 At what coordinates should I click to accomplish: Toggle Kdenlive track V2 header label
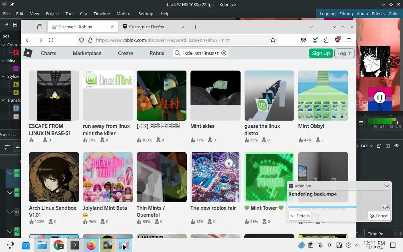click(x=17, y=232)
